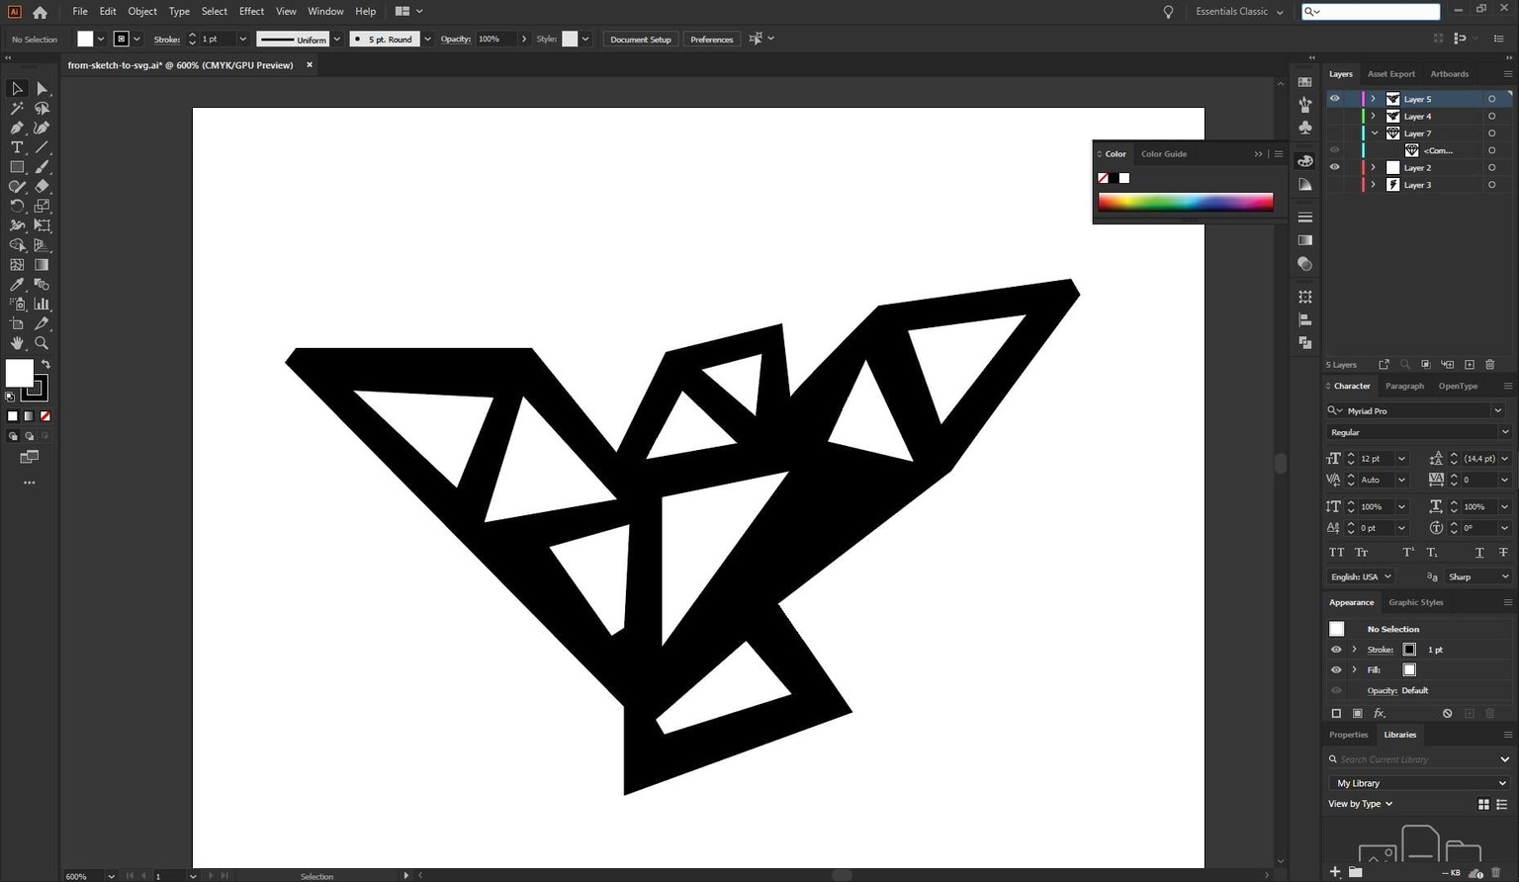Choose the Paintbrush tool
Image resolution: width=1519 pixels, height=882 pixels.
click(x=42, y=167)
